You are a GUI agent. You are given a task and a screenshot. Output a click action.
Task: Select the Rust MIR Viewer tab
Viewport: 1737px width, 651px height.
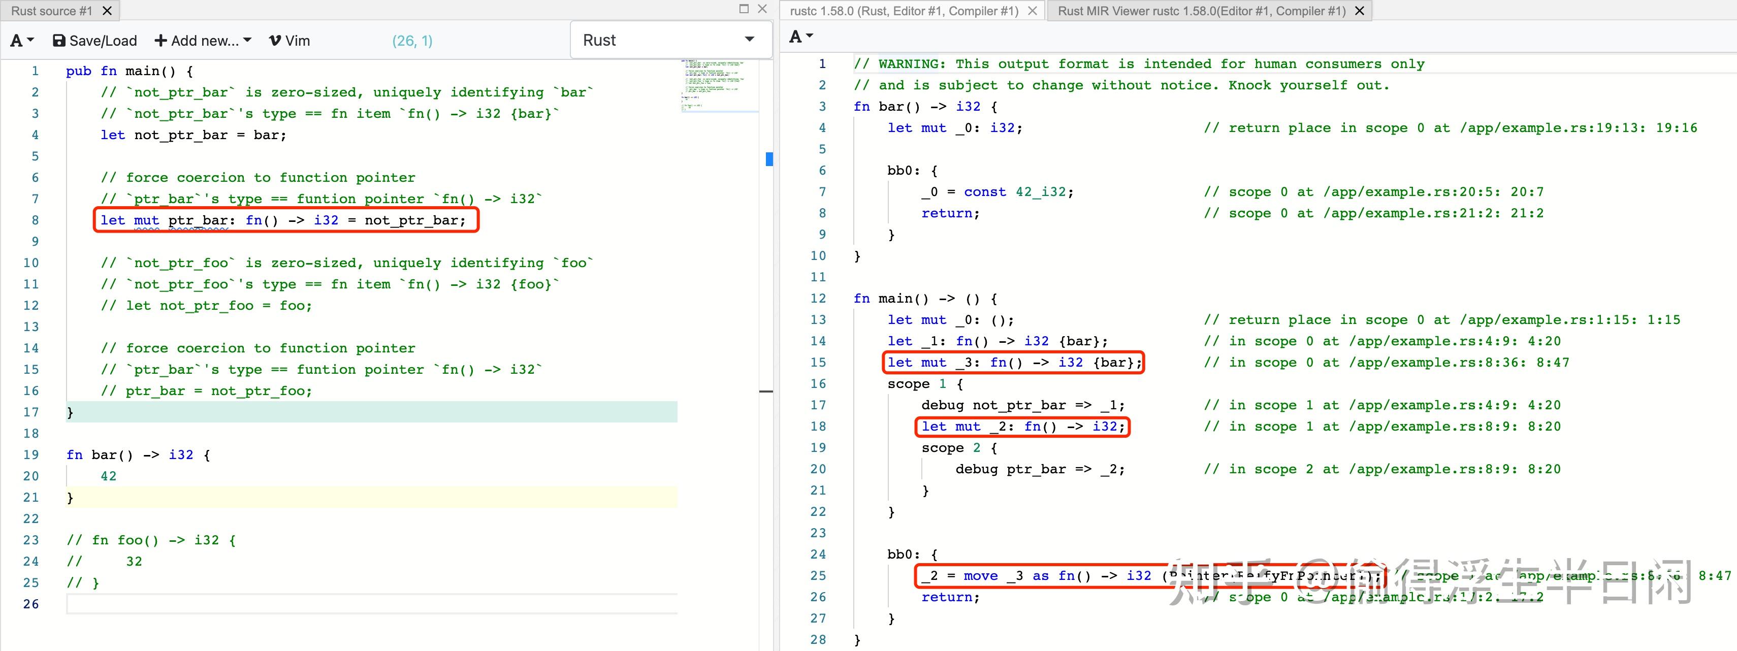coord(1202,11)
